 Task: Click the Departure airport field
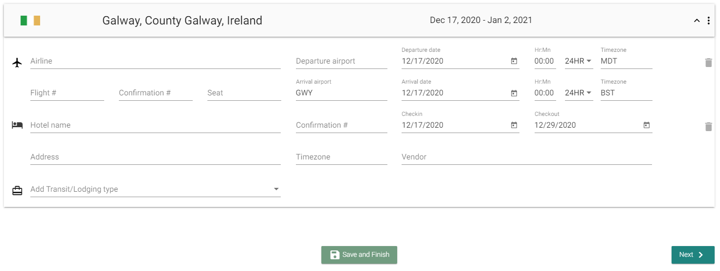(341, 61)
